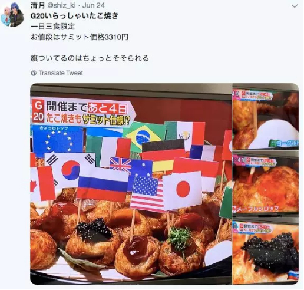
Task: Click the author's profile avatar
Action: (x=12, y=15)
